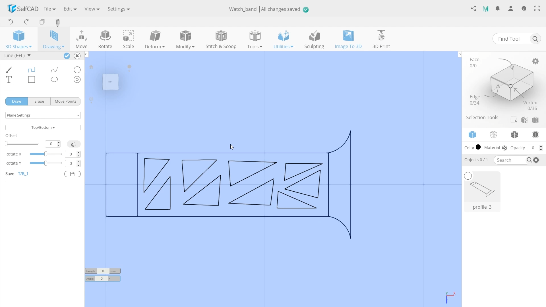Open the Sculpting tool

point(314,39)
